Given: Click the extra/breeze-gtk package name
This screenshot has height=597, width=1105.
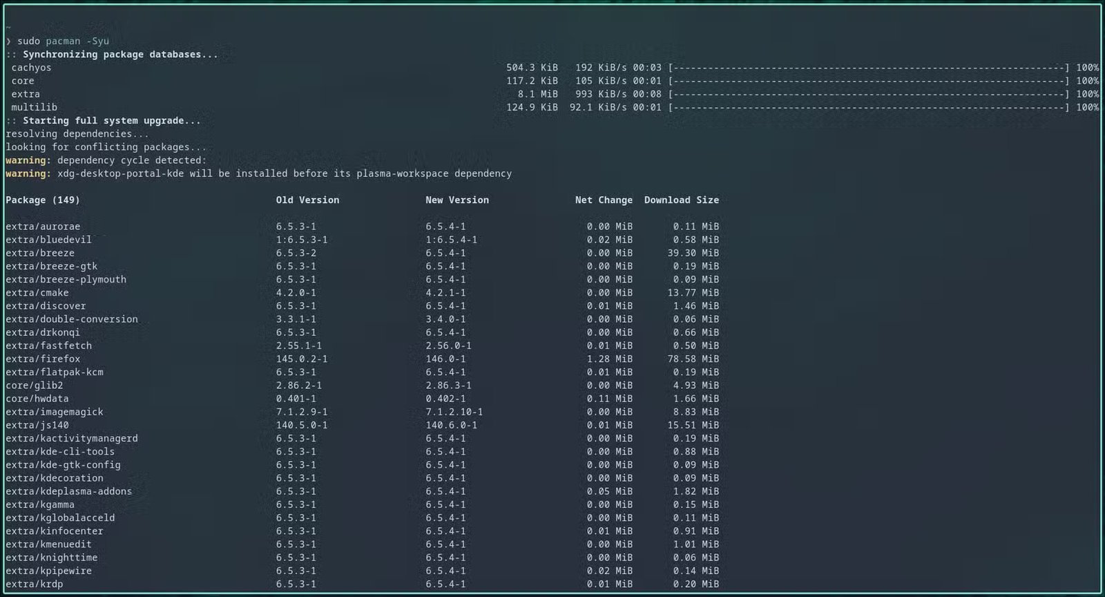Looking at the screenshot, I should point(51,266).
